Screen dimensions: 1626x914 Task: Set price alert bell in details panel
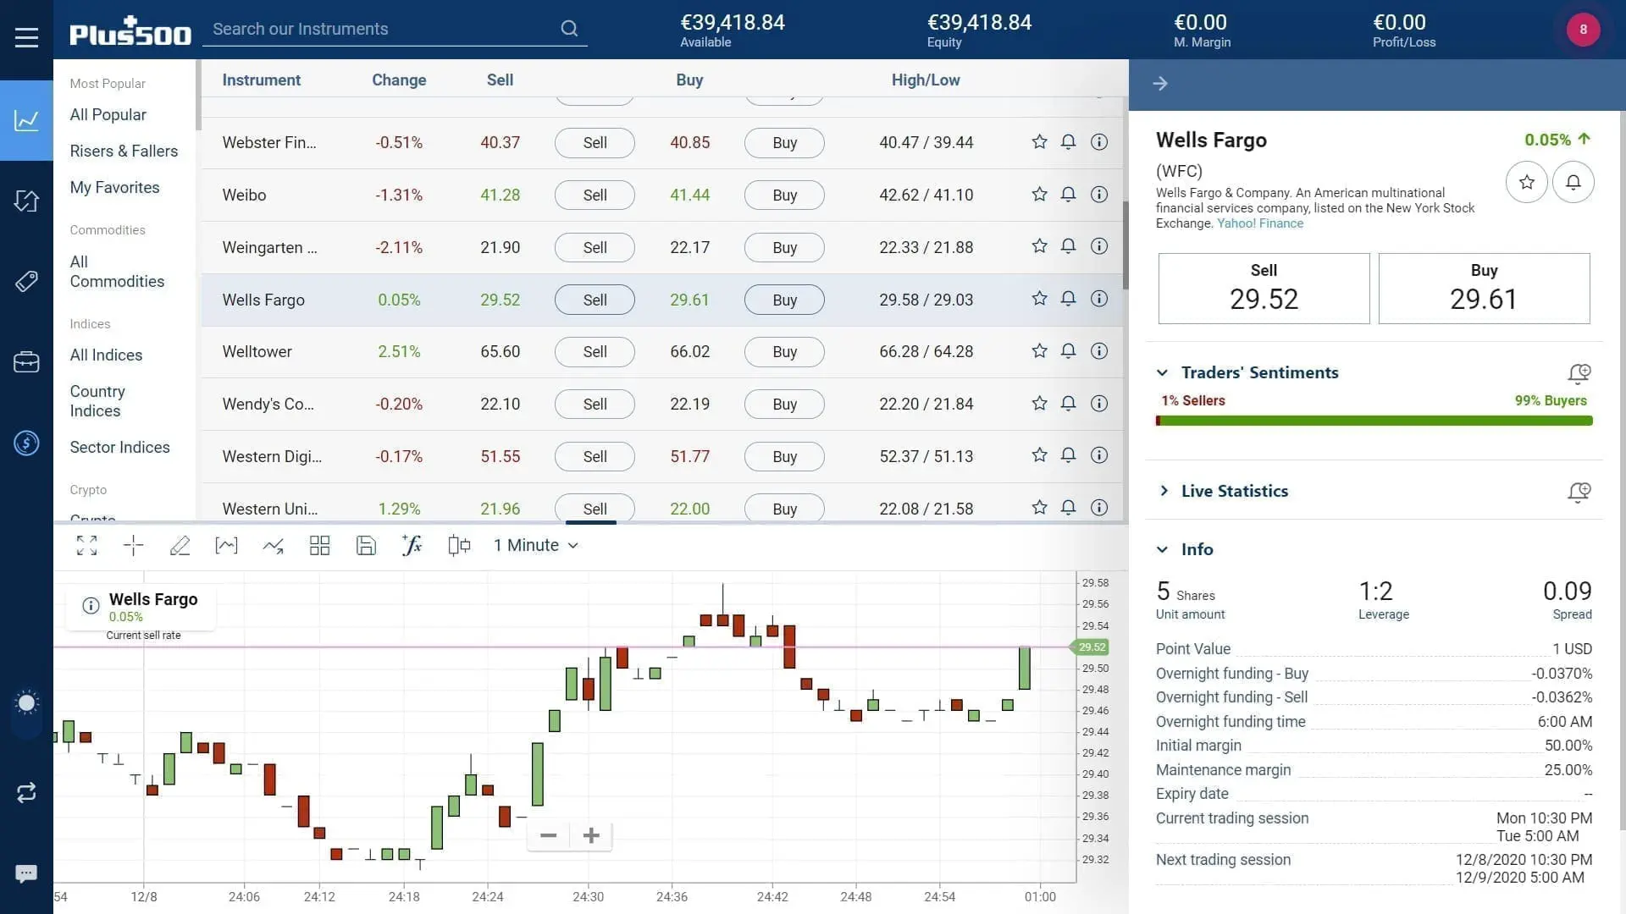(x=1573, y=182)
